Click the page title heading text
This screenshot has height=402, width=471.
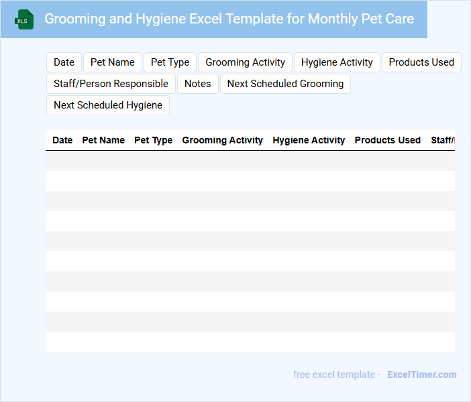point(229,19)
